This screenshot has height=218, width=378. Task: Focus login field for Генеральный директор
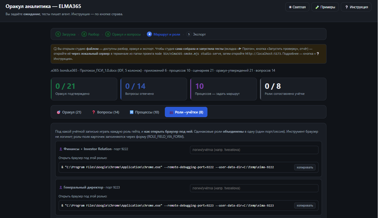point(254,188)
